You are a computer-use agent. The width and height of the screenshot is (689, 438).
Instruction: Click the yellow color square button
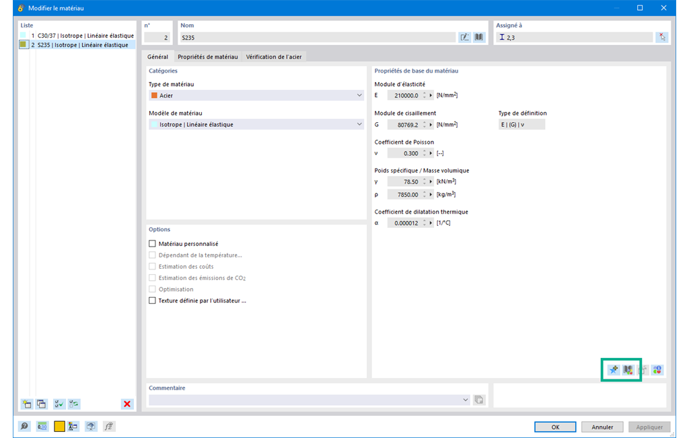[x=59, y=426]
